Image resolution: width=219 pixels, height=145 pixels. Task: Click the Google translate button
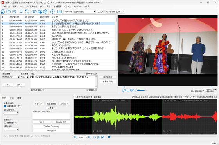pyautogui.click(x=61, y=122)
